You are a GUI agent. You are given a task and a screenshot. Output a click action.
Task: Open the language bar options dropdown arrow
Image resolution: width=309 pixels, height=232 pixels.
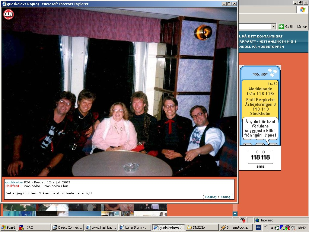point(265,229)
